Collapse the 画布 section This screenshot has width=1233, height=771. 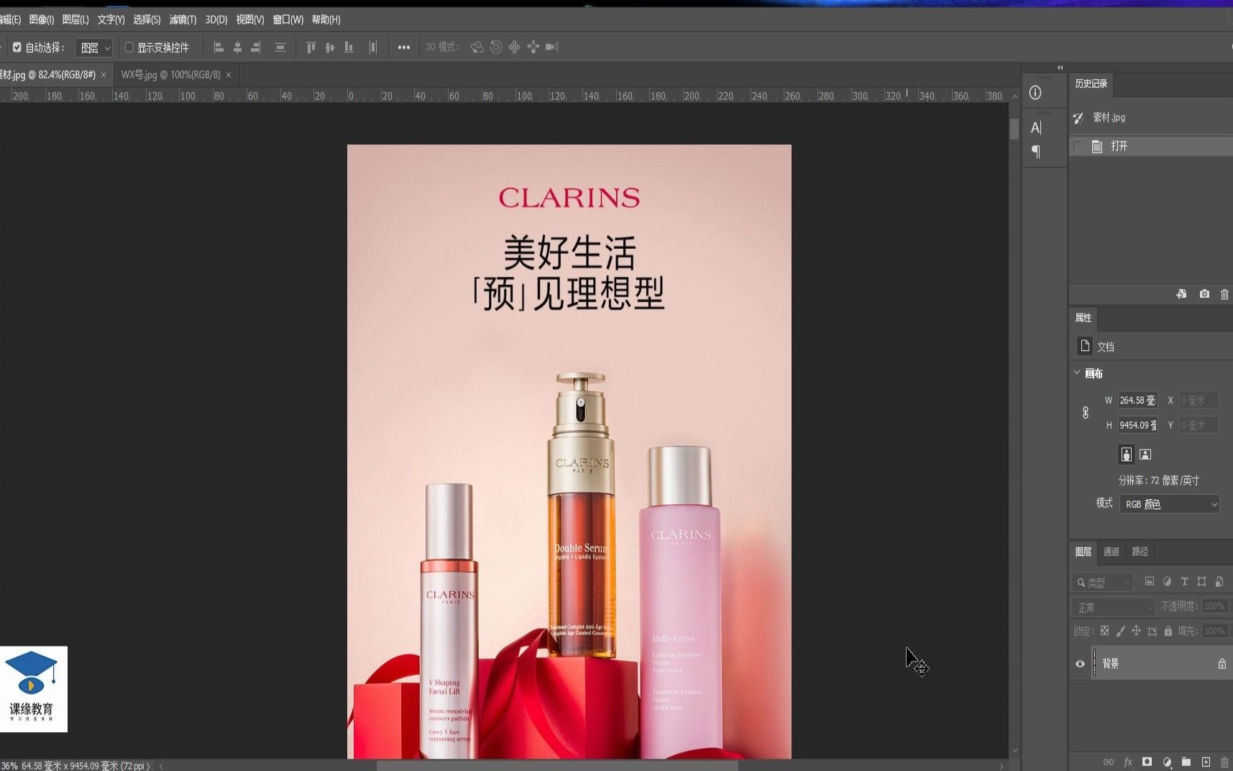[1077, 373]
